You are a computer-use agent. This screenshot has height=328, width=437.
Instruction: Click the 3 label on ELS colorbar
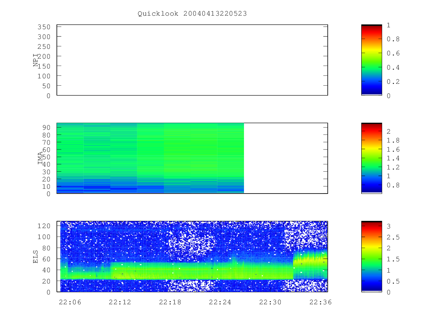pos(388,226)
